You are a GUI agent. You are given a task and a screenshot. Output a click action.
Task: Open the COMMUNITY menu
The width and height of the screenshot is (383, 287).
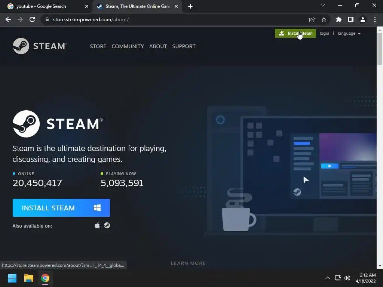click(x=128, y=46)
